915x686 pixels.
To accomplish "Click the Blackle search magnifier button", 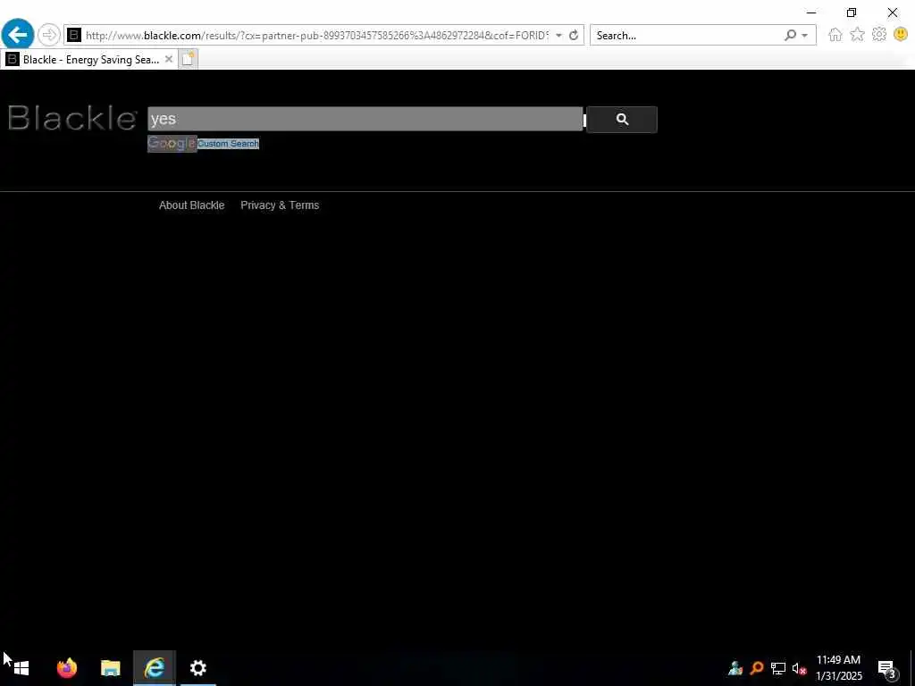I will [622, 120].
